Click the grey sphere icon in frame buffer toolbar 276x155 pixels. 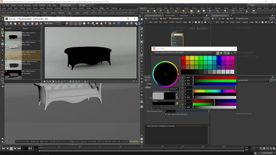click(88, 23)
